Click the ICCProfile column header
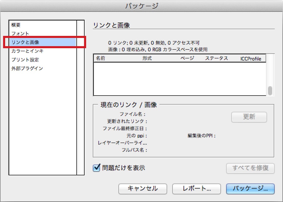 point(250,59)
